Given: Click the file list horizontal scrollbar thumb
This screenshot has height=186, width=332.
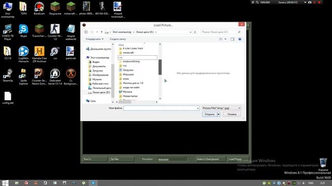Looking at the screenshot, I should [125, 102].
